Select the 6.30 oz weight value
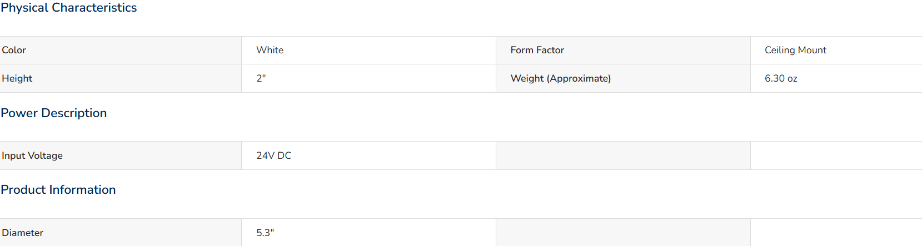This screenshot has width=922, height=246. (x=781, y=78)
